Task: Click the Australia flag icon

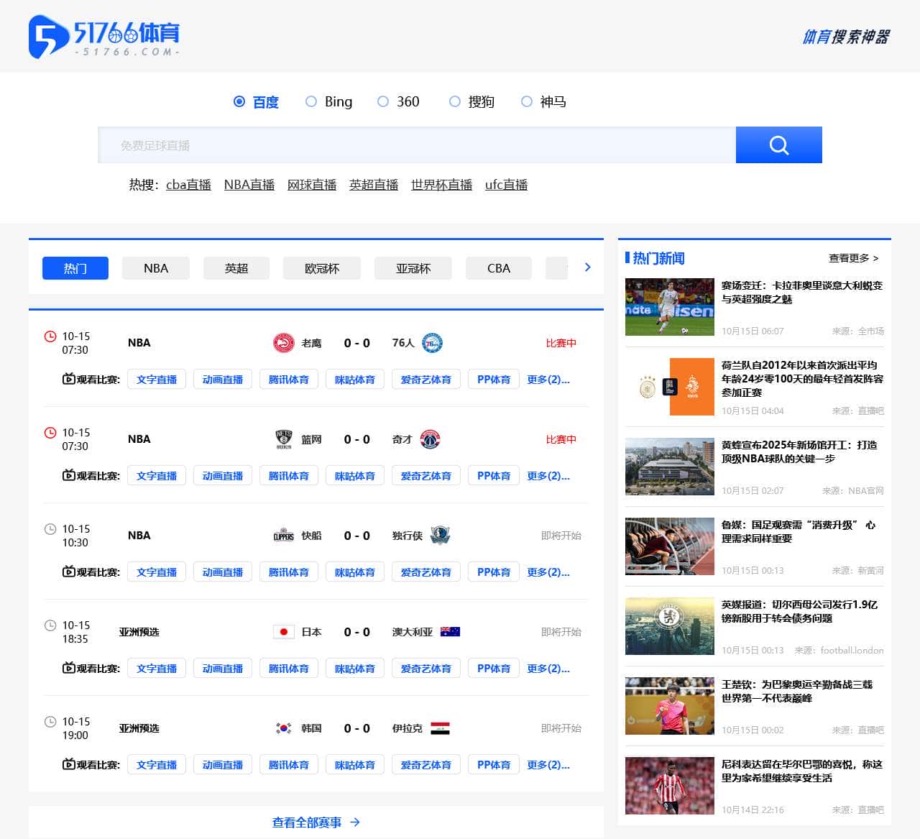Action: pos(450,632)
